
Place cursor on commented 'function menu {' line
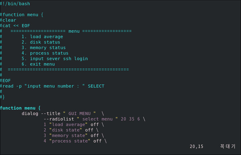23,15
